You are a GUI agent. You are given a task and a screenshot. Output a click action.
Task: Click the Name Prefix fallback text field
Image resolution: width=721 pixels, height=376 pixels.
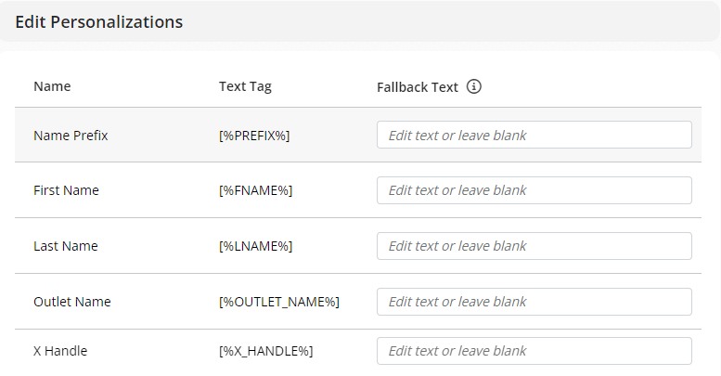pos(534,135)
